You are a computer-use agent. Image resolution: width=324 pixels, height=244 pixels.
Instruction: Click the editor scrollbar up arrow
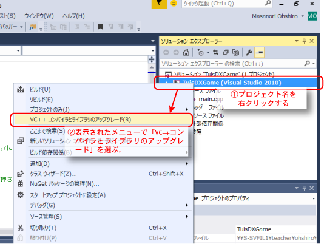tap(152, 67)
